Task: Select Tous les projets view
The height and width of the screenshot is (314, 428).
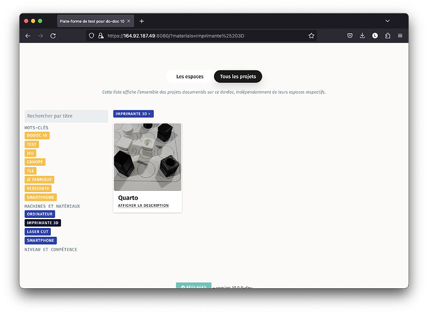Action: point(238,77)
